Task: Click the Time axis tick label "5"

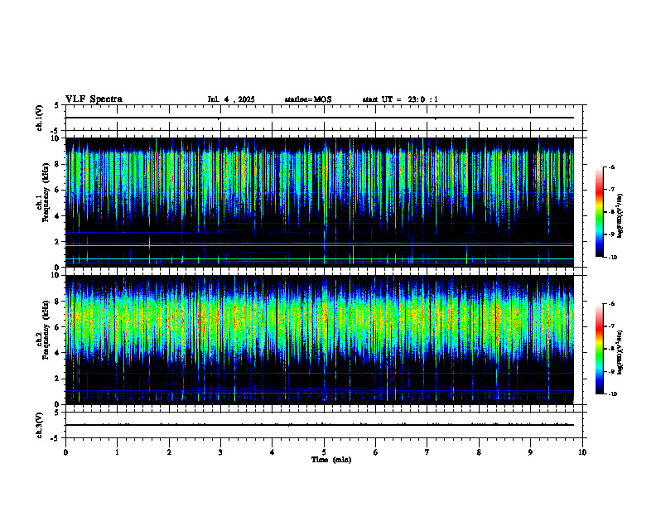Action: click(x=324, y=452)
